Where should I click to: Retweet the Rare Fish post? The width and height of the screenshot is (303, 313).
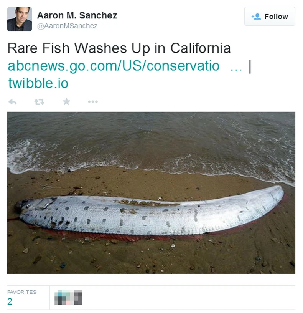point(39,102)
